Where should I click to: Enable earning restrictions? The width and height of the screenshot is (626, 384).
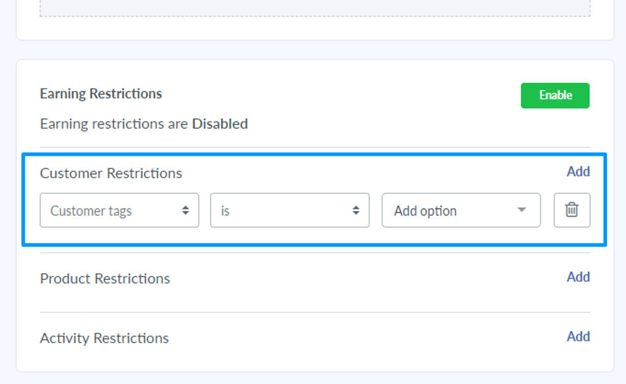[555, 95]
